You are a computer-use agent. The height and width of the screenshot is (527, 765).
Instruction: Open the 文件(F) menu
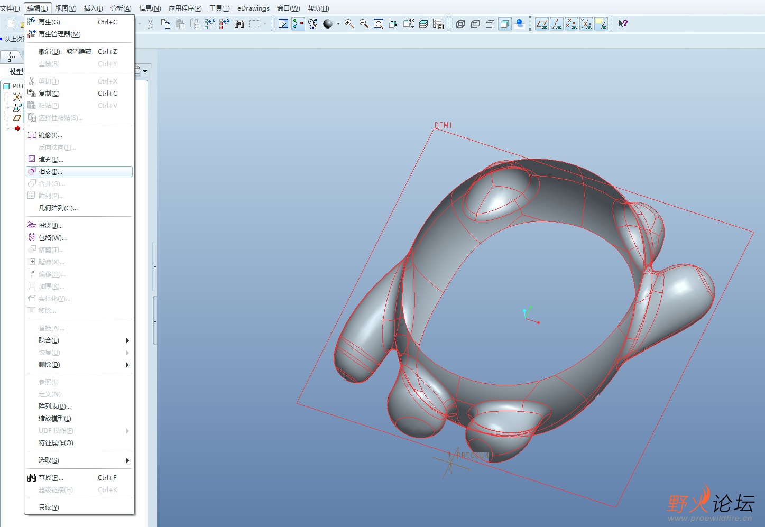10,8
